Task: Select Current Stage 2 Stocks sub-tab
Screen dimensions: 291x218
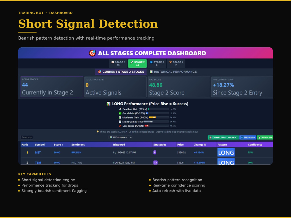Action: point(121,72)
